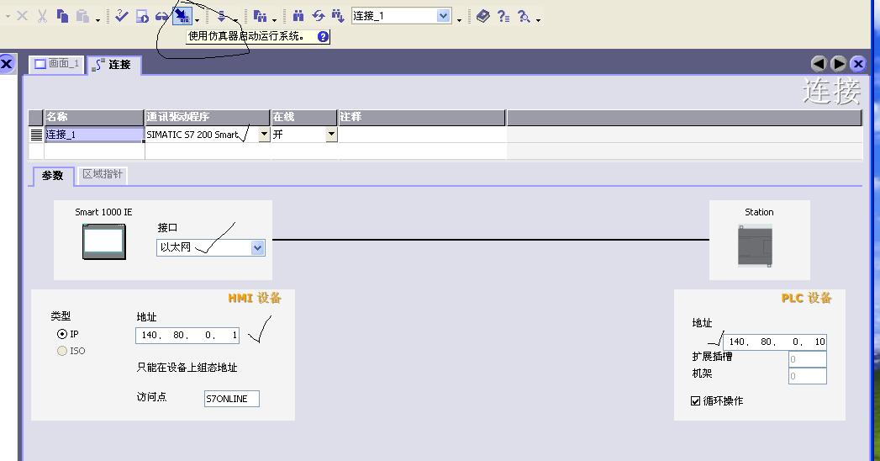Viewport: 880px width, 461px height.
Task: Click the 通讯驱动程序 column header
Action: [207, 117]
